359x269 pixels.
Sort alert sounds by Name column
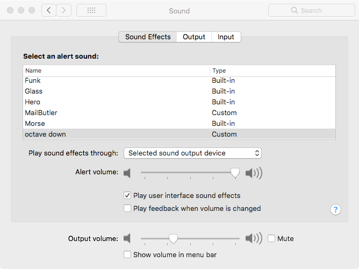pos(116,70)
